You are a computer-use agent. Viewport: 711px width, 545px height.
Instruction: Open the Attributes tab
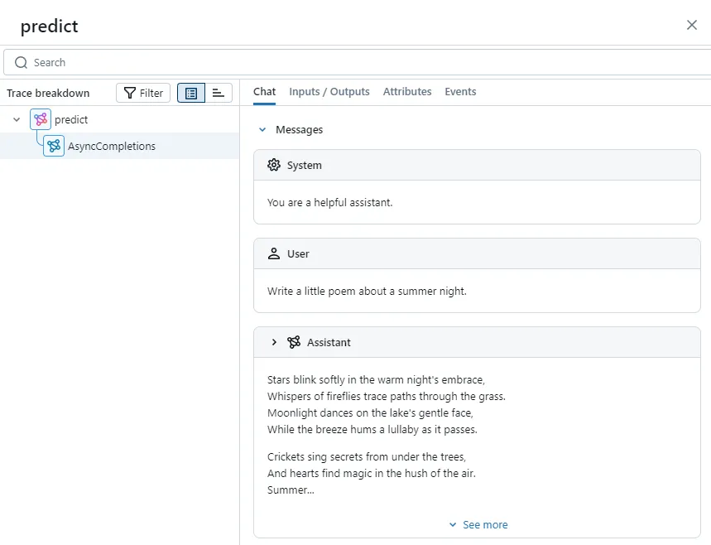click(407, 92)
